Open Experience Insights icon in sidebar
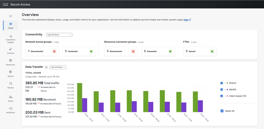 [x=11, y=36]
